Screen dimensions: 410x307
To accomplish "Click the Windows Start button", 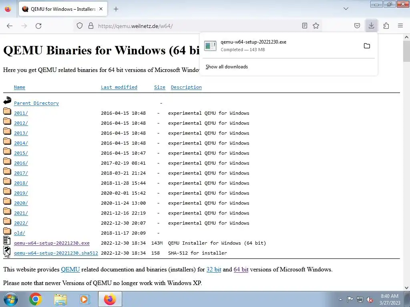I will (x=10, y=299).
